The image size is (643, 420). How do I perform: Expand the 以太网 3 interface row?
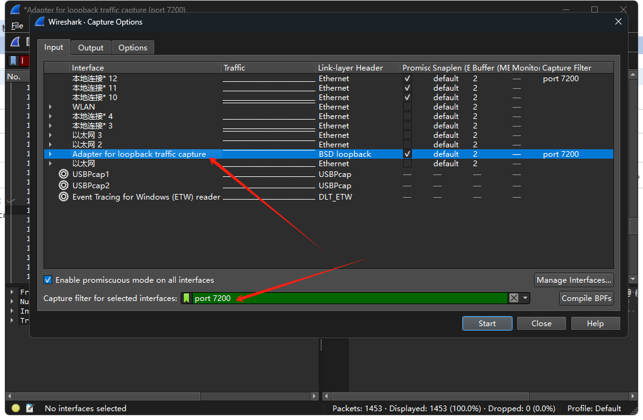[x=50, y=135]
